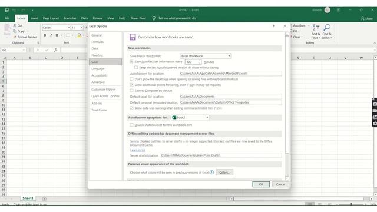Click the Ribbon Display Options icon
The height and width of the screenshot is (212, 377).
[x=339, y=10]
